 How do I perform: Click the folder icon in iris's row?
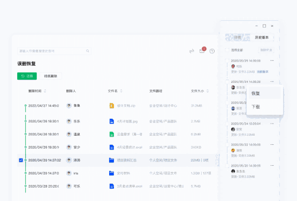111,173
